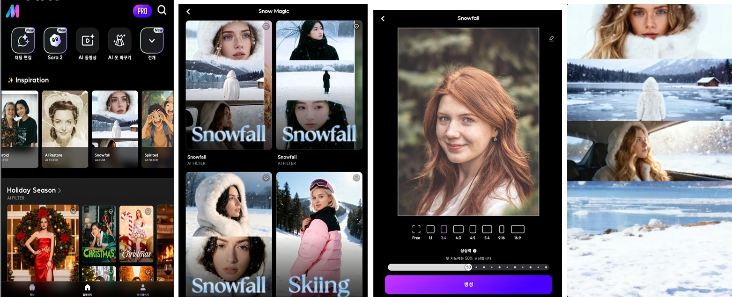This screenshot has width=732, height=297.
Task: Open the search magnifier icon
Action: point(162,10)
